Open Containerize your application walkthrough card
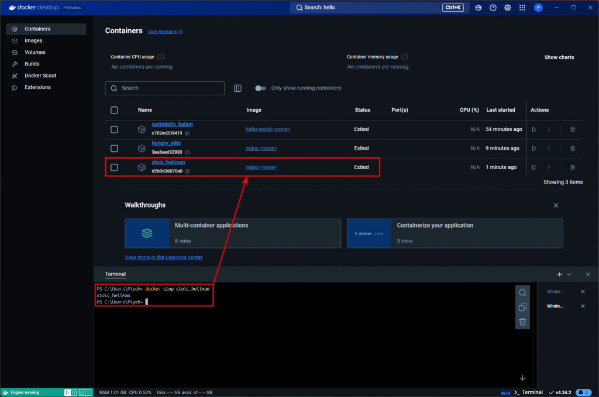This screenshot has width=599, height=397. coord(455,233)
